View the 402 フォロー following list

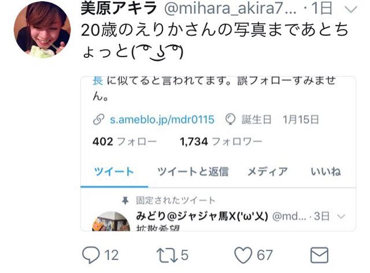click(125, 142)
